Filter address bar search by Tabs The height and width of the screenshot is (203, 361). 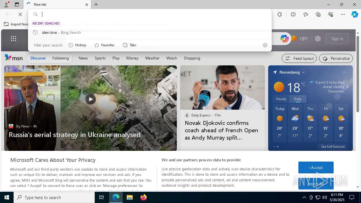click(129, 45)
